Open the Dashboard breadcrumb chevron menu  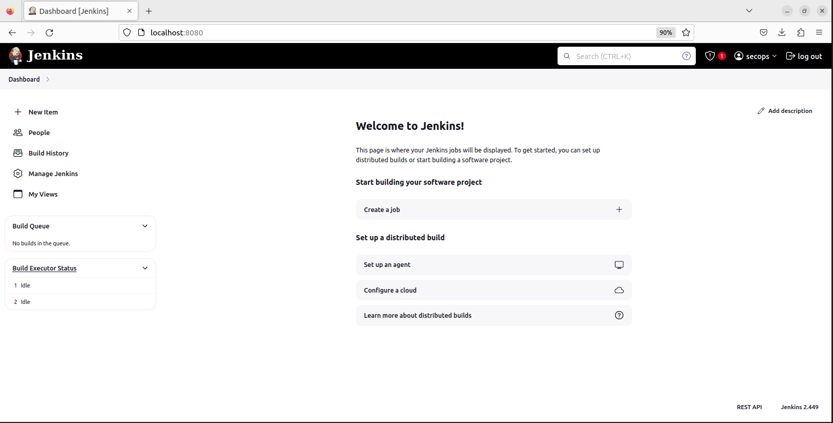(48, 79)
